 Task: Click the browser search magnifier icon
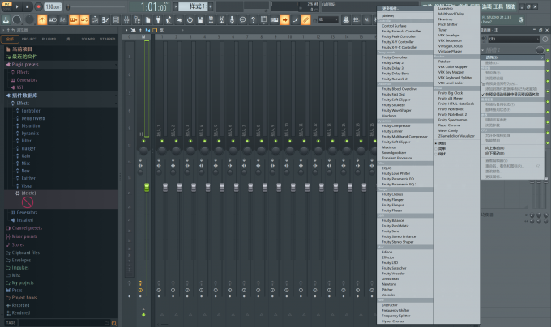click(x=114, y=323)
